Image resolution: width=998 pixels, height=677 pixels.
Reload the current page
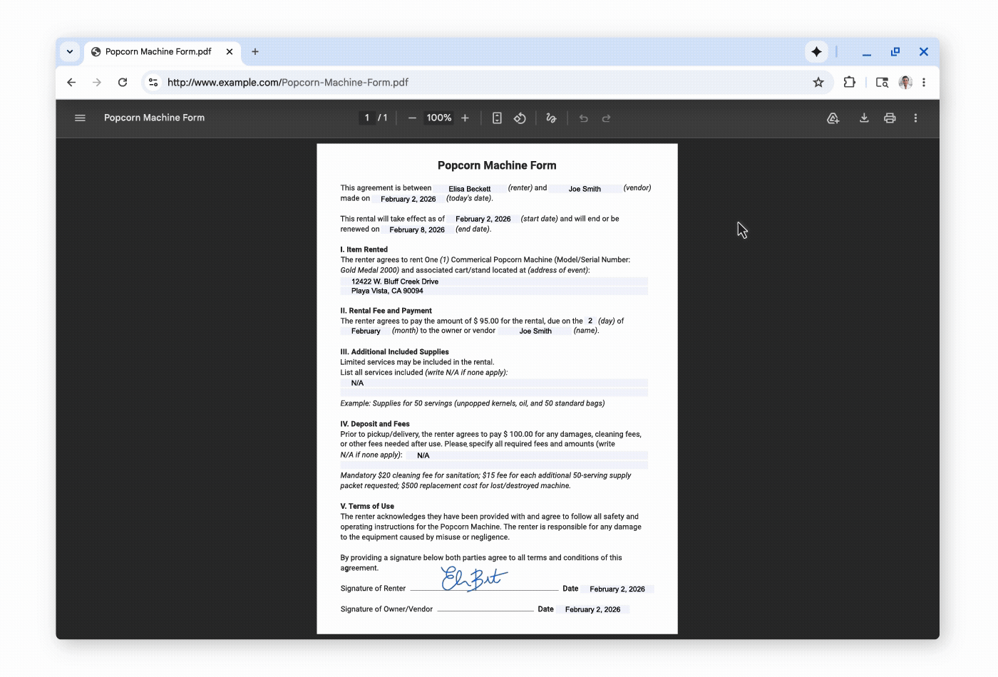tap(122, 82)
